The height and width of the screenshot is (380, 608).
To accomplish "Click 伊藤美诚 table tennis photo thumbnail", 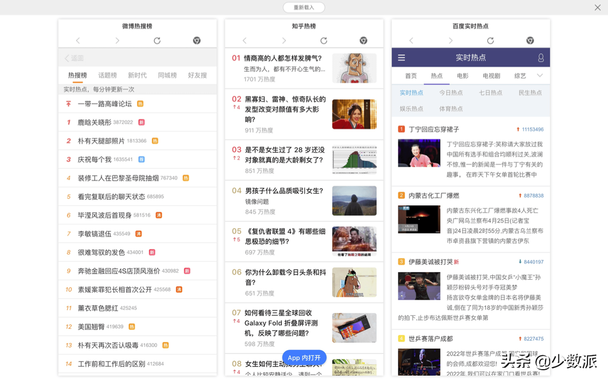I will [419, 286].
